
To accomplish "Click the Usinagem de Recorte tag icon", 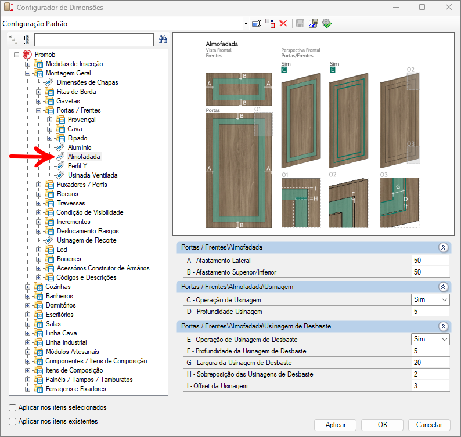I will [x=49, y=240].
